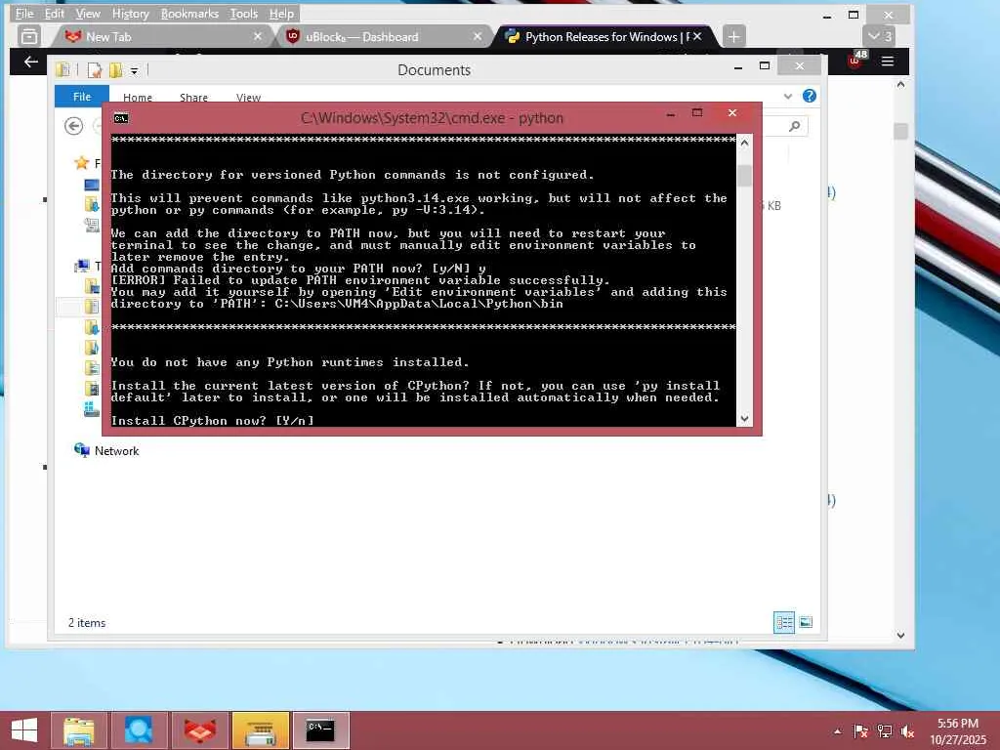Open the Edit menu in browser
Viewport: 1000px width, 750px height.
55,14
